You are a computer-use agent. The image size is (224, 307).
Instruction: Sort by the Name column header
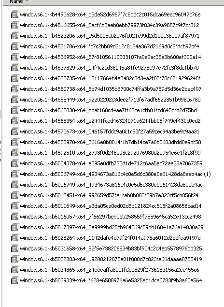click(x=16, y=1)
